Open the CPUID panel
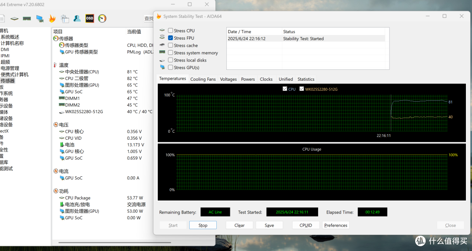This screenshot has height=251, width=472. point(305,225)
